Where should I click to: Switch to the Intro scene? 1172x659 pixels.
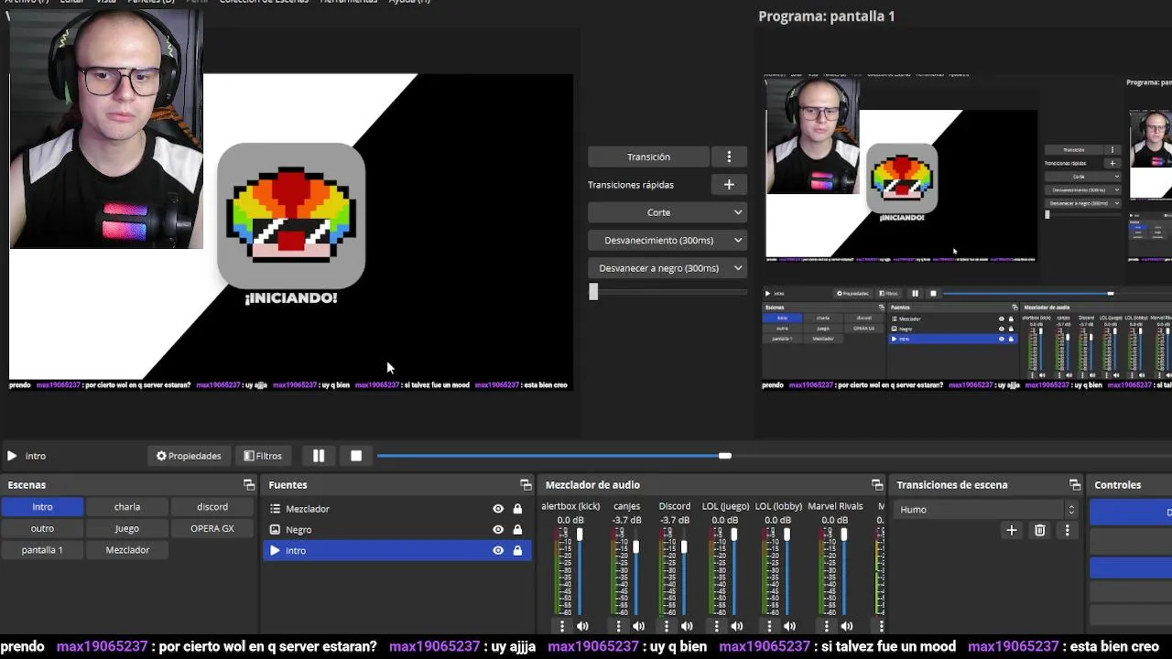(42, 507)
